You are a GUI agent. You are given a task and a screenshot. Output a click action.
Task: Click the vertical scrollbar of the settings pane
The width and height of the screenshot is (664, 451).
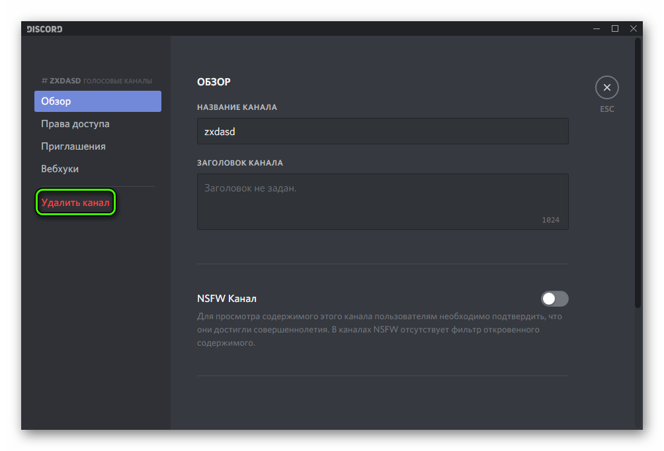638,173
